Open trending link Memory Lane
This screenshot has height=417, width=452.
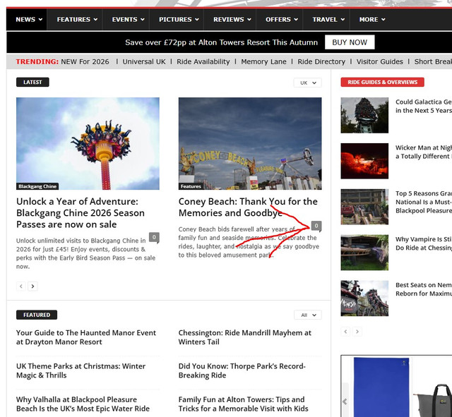pyautogui.click(x=263, y=61)
